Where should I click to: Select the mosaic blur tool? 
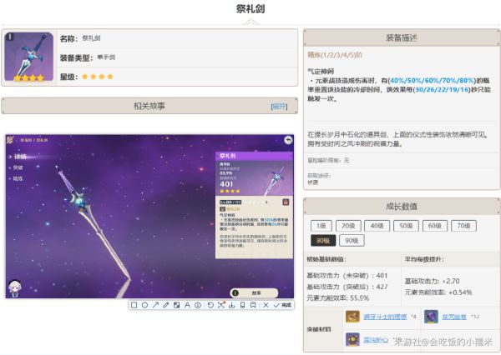(176, 305)
